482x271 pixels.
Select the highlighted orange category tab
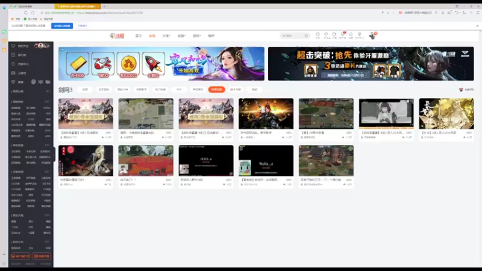pyautogui.click(x=217, y=90)
